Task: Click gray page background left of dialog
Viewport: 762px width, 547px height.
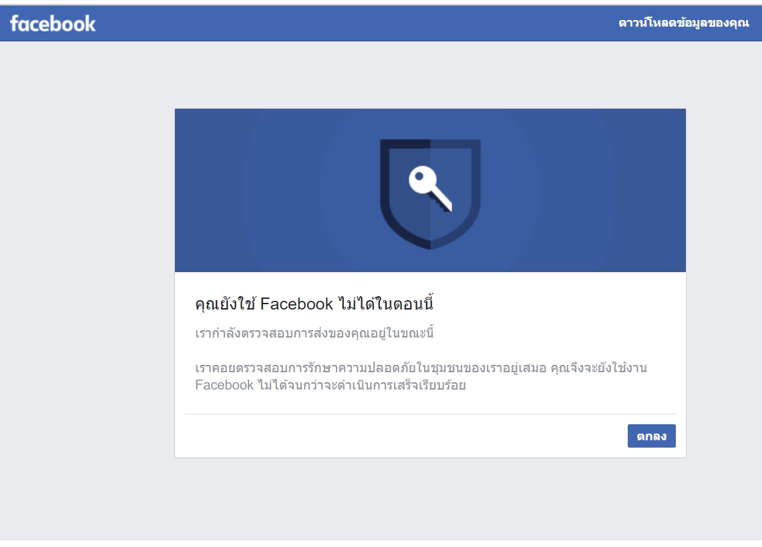Action: click(x=87, y=282)
